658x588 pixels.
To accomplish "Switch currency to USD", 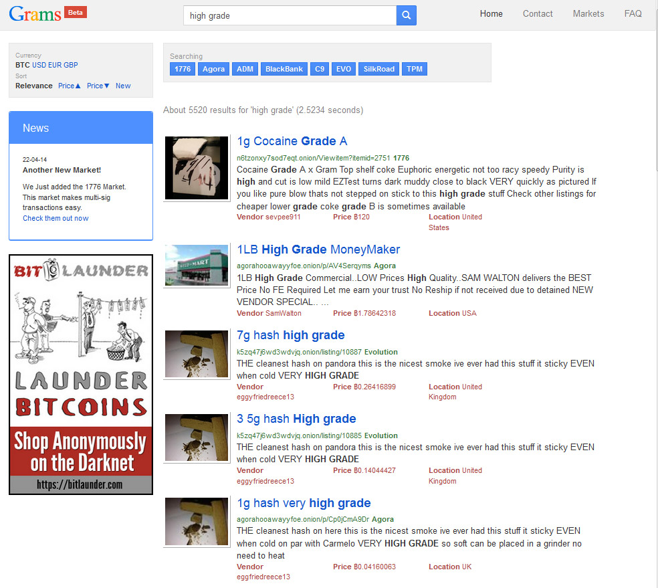I will 39,65.
